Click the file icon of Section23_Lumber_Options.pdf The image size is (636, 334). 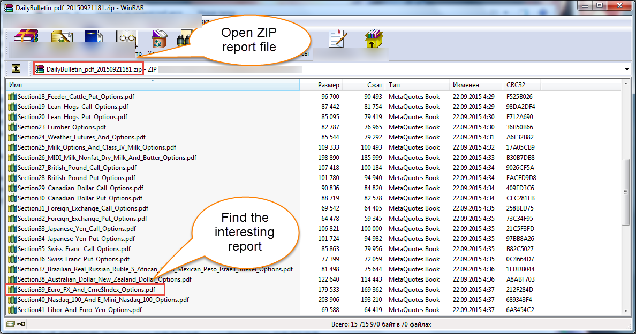pos(12,127)
